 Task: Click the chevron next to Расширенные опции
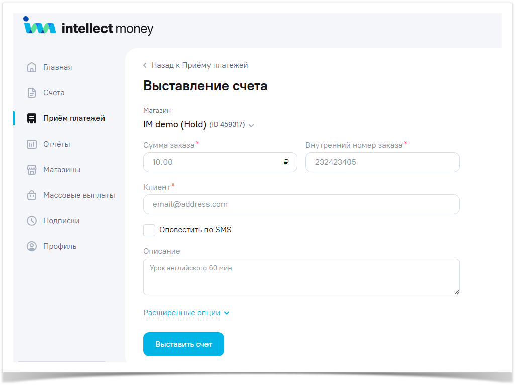(x=227, y=313)
